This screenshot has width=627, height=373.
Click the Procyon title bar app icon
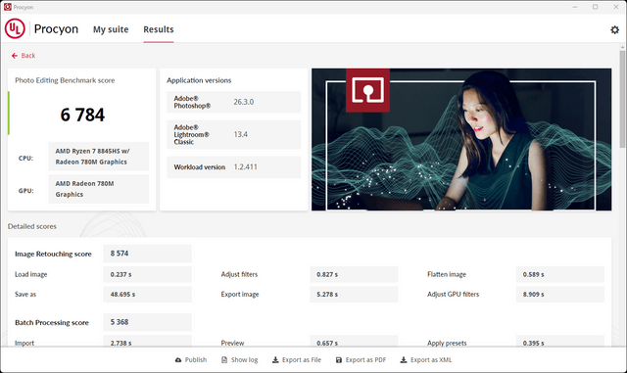(x=7, y=7)
